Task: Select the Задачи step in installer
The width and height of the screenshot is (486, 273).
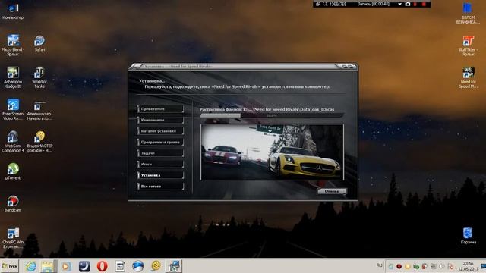Action: [160, 153]
